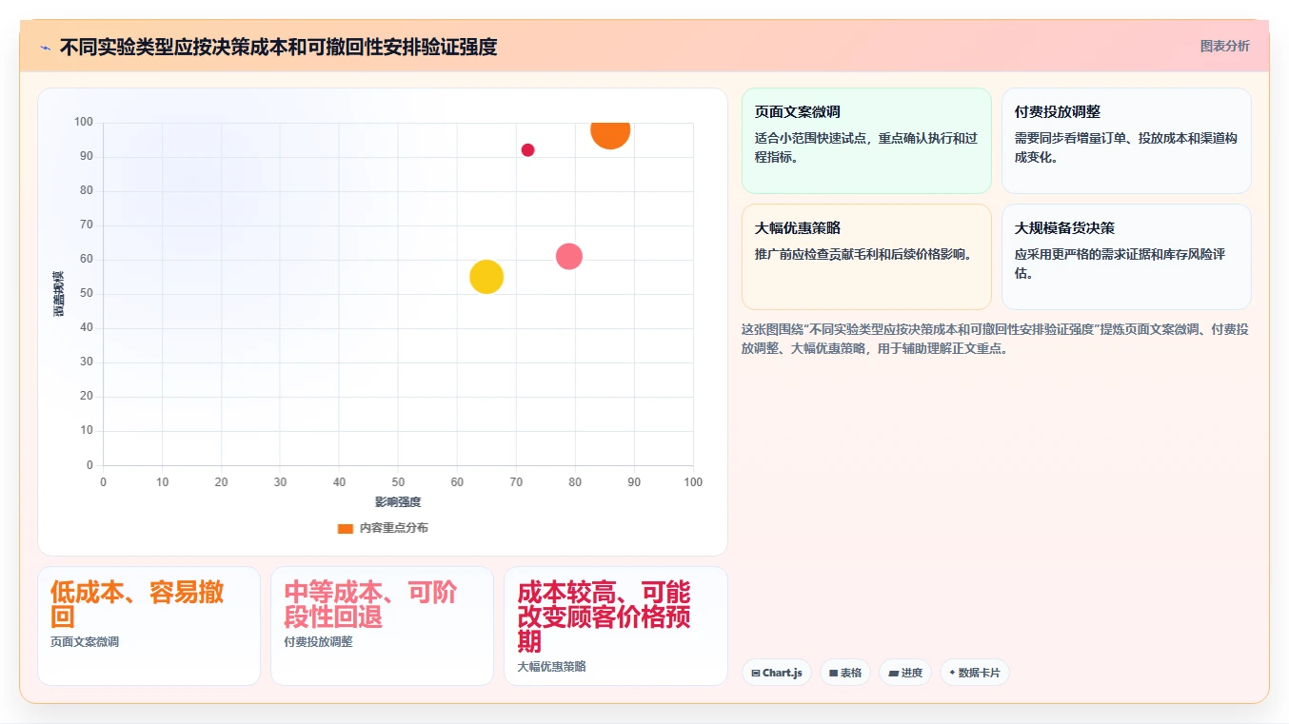Click the 进度 tag chip
The height and width of the screenshot is (724, 1289).
pyautogui.click(x=905, y=673)
